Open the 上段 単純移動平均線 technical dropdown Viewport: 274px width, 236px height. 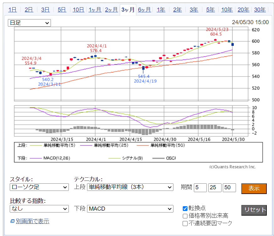[x=130, y=187]
